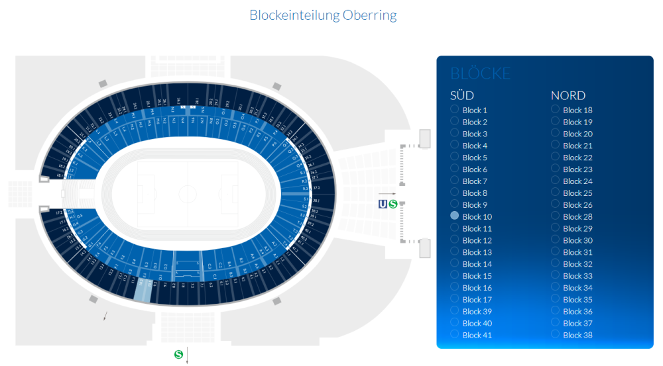Choose the Block 38 radio button
Image resolution: width=663 pixels, height=366 pixels.
click(555, 334)
